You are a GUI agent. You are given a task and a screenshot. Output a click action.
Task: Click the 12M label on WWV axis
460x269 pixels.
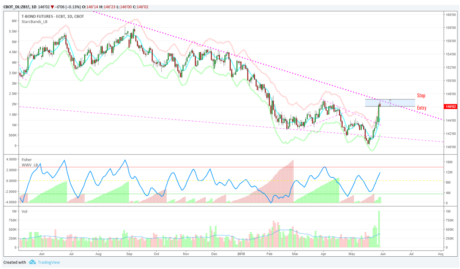(449, 172)
